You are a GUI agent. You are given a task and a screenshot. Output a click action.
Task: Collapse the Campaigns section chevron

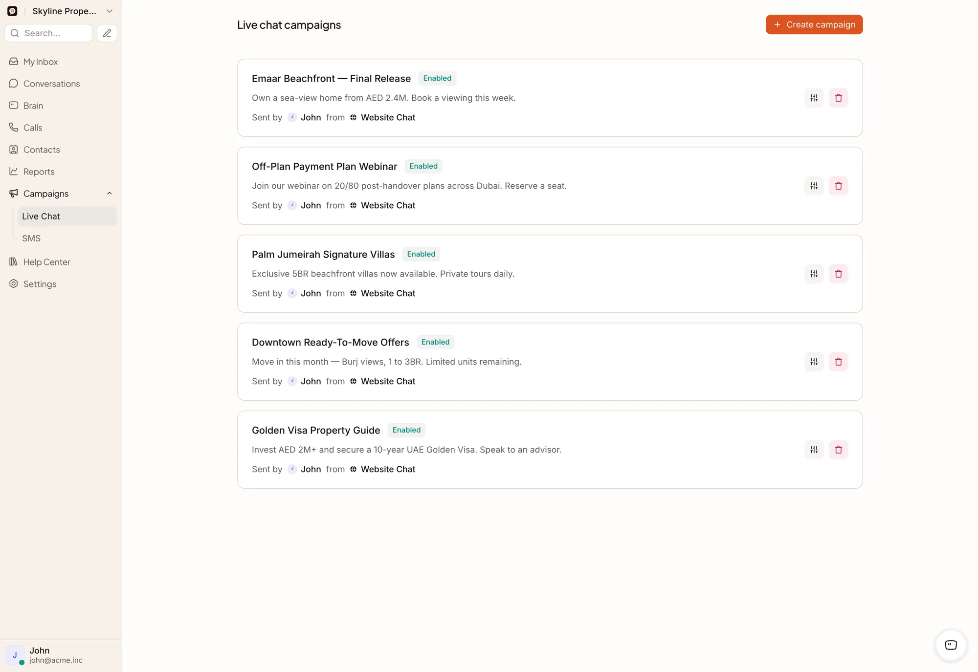[110, 194]
